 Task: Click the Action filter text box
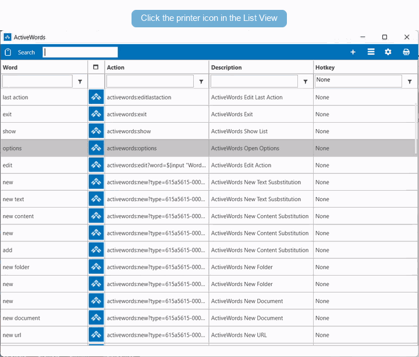(x=150, y=81)
